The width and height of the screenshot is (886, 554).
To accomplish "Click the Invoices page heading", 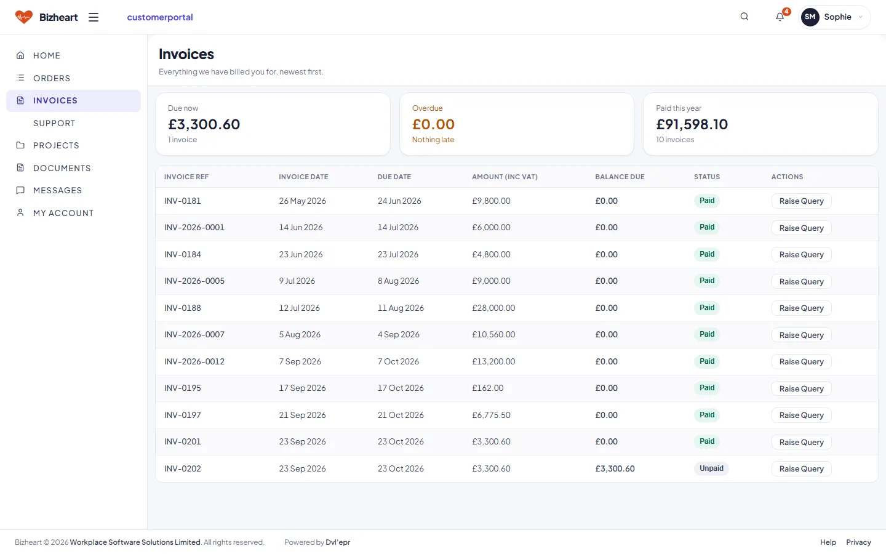I will tap(186, 54).
